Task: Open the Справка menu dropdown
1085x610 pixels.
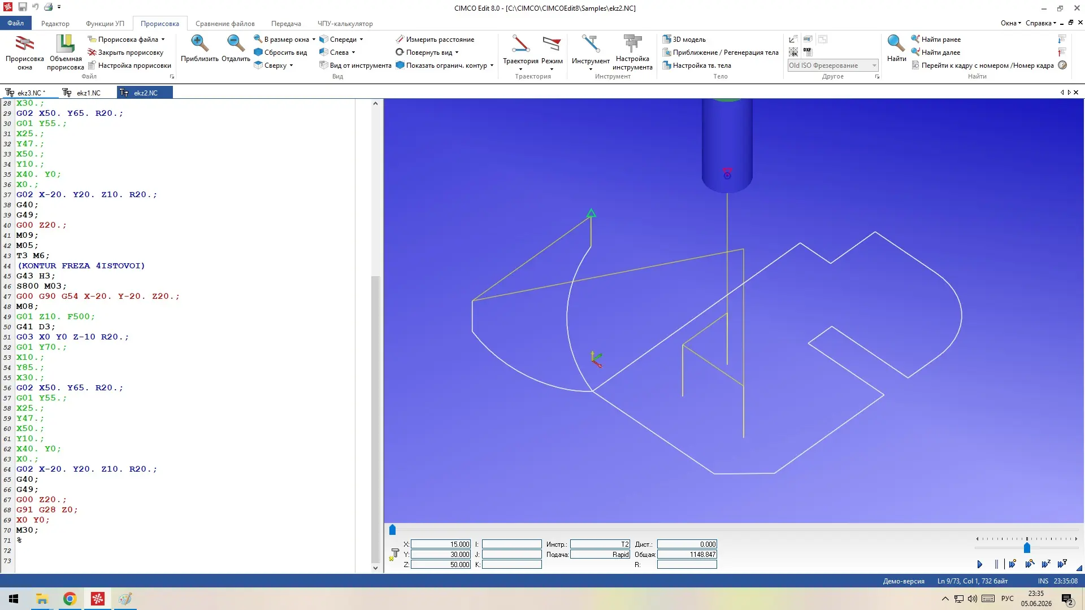Action: pos(1040,23)
